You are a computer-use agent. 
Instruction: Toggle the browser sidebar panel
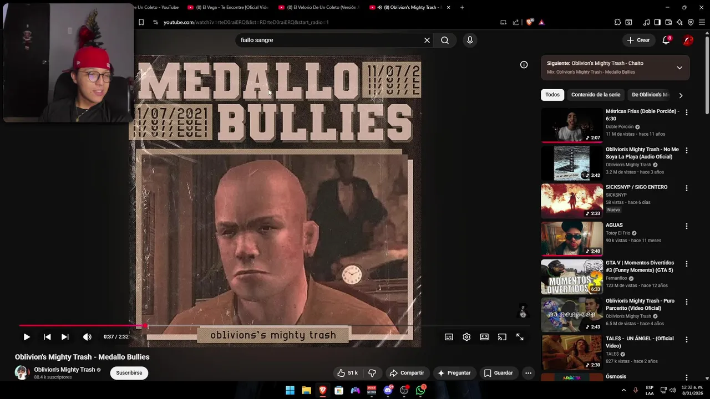(657, 22)
